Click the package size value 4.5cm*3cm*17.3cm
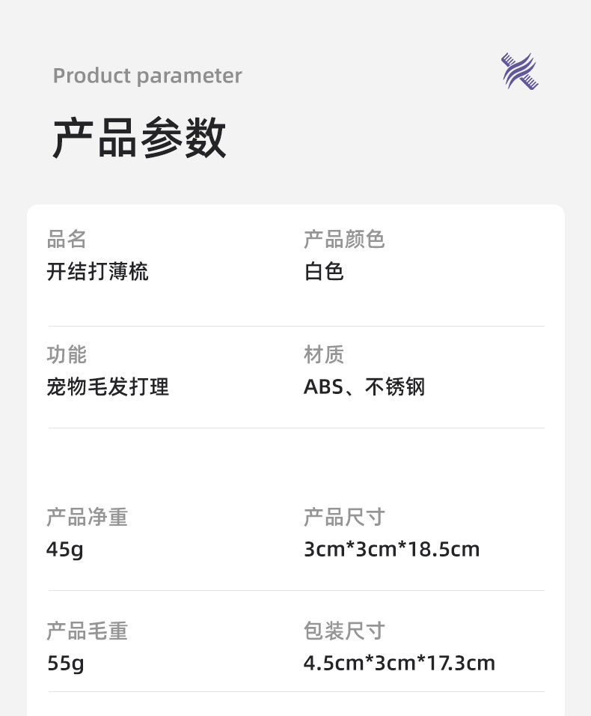Image resolution: width=591 pixels, height=716 pixels. 399,664
